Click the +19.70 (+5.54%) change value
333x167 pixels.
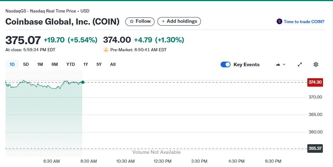(x=71, y=40)
